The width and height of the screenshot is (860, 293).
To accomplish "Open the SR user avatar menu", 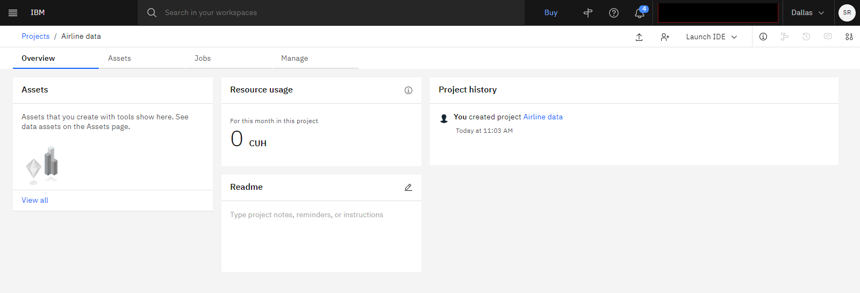I will coord(847,13).
